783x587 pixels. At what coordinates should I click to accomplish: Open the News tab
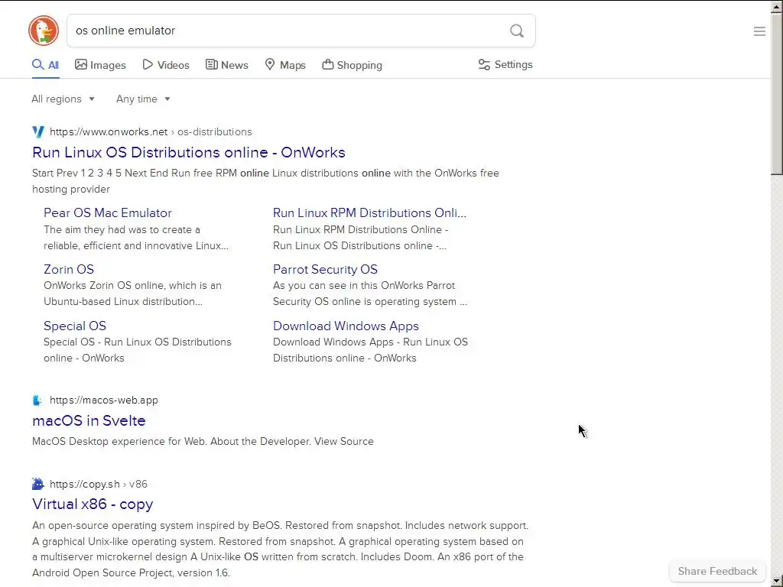pos(226,65)
